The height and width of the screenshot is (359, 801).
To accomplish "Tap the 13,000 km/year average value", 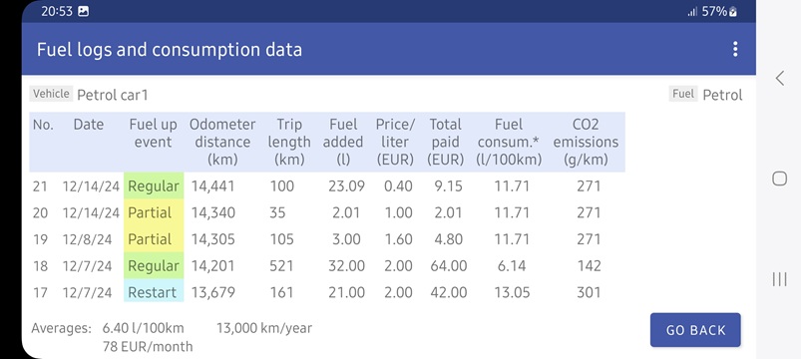I will (264, 328).
